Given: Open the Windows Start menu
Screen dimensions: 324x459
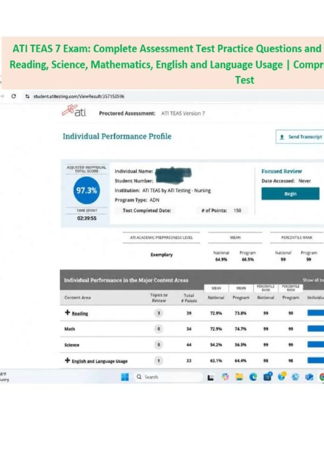Looking at the screenshot, I should 125,377.
